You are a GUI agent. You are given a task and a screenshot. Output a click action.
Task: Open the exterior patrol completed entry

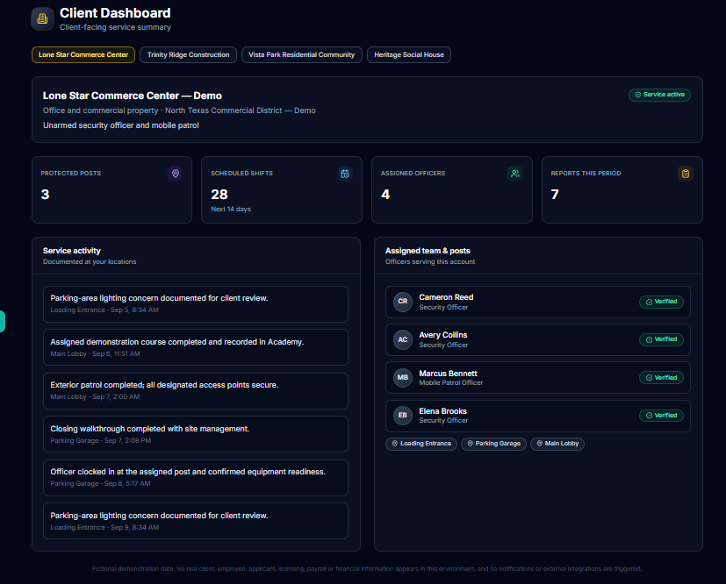pos(196,391)
